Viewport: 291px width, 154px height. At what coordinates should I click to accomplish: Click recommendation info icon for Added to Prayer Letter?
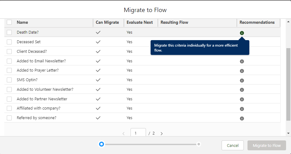click(x=242, y=71)
